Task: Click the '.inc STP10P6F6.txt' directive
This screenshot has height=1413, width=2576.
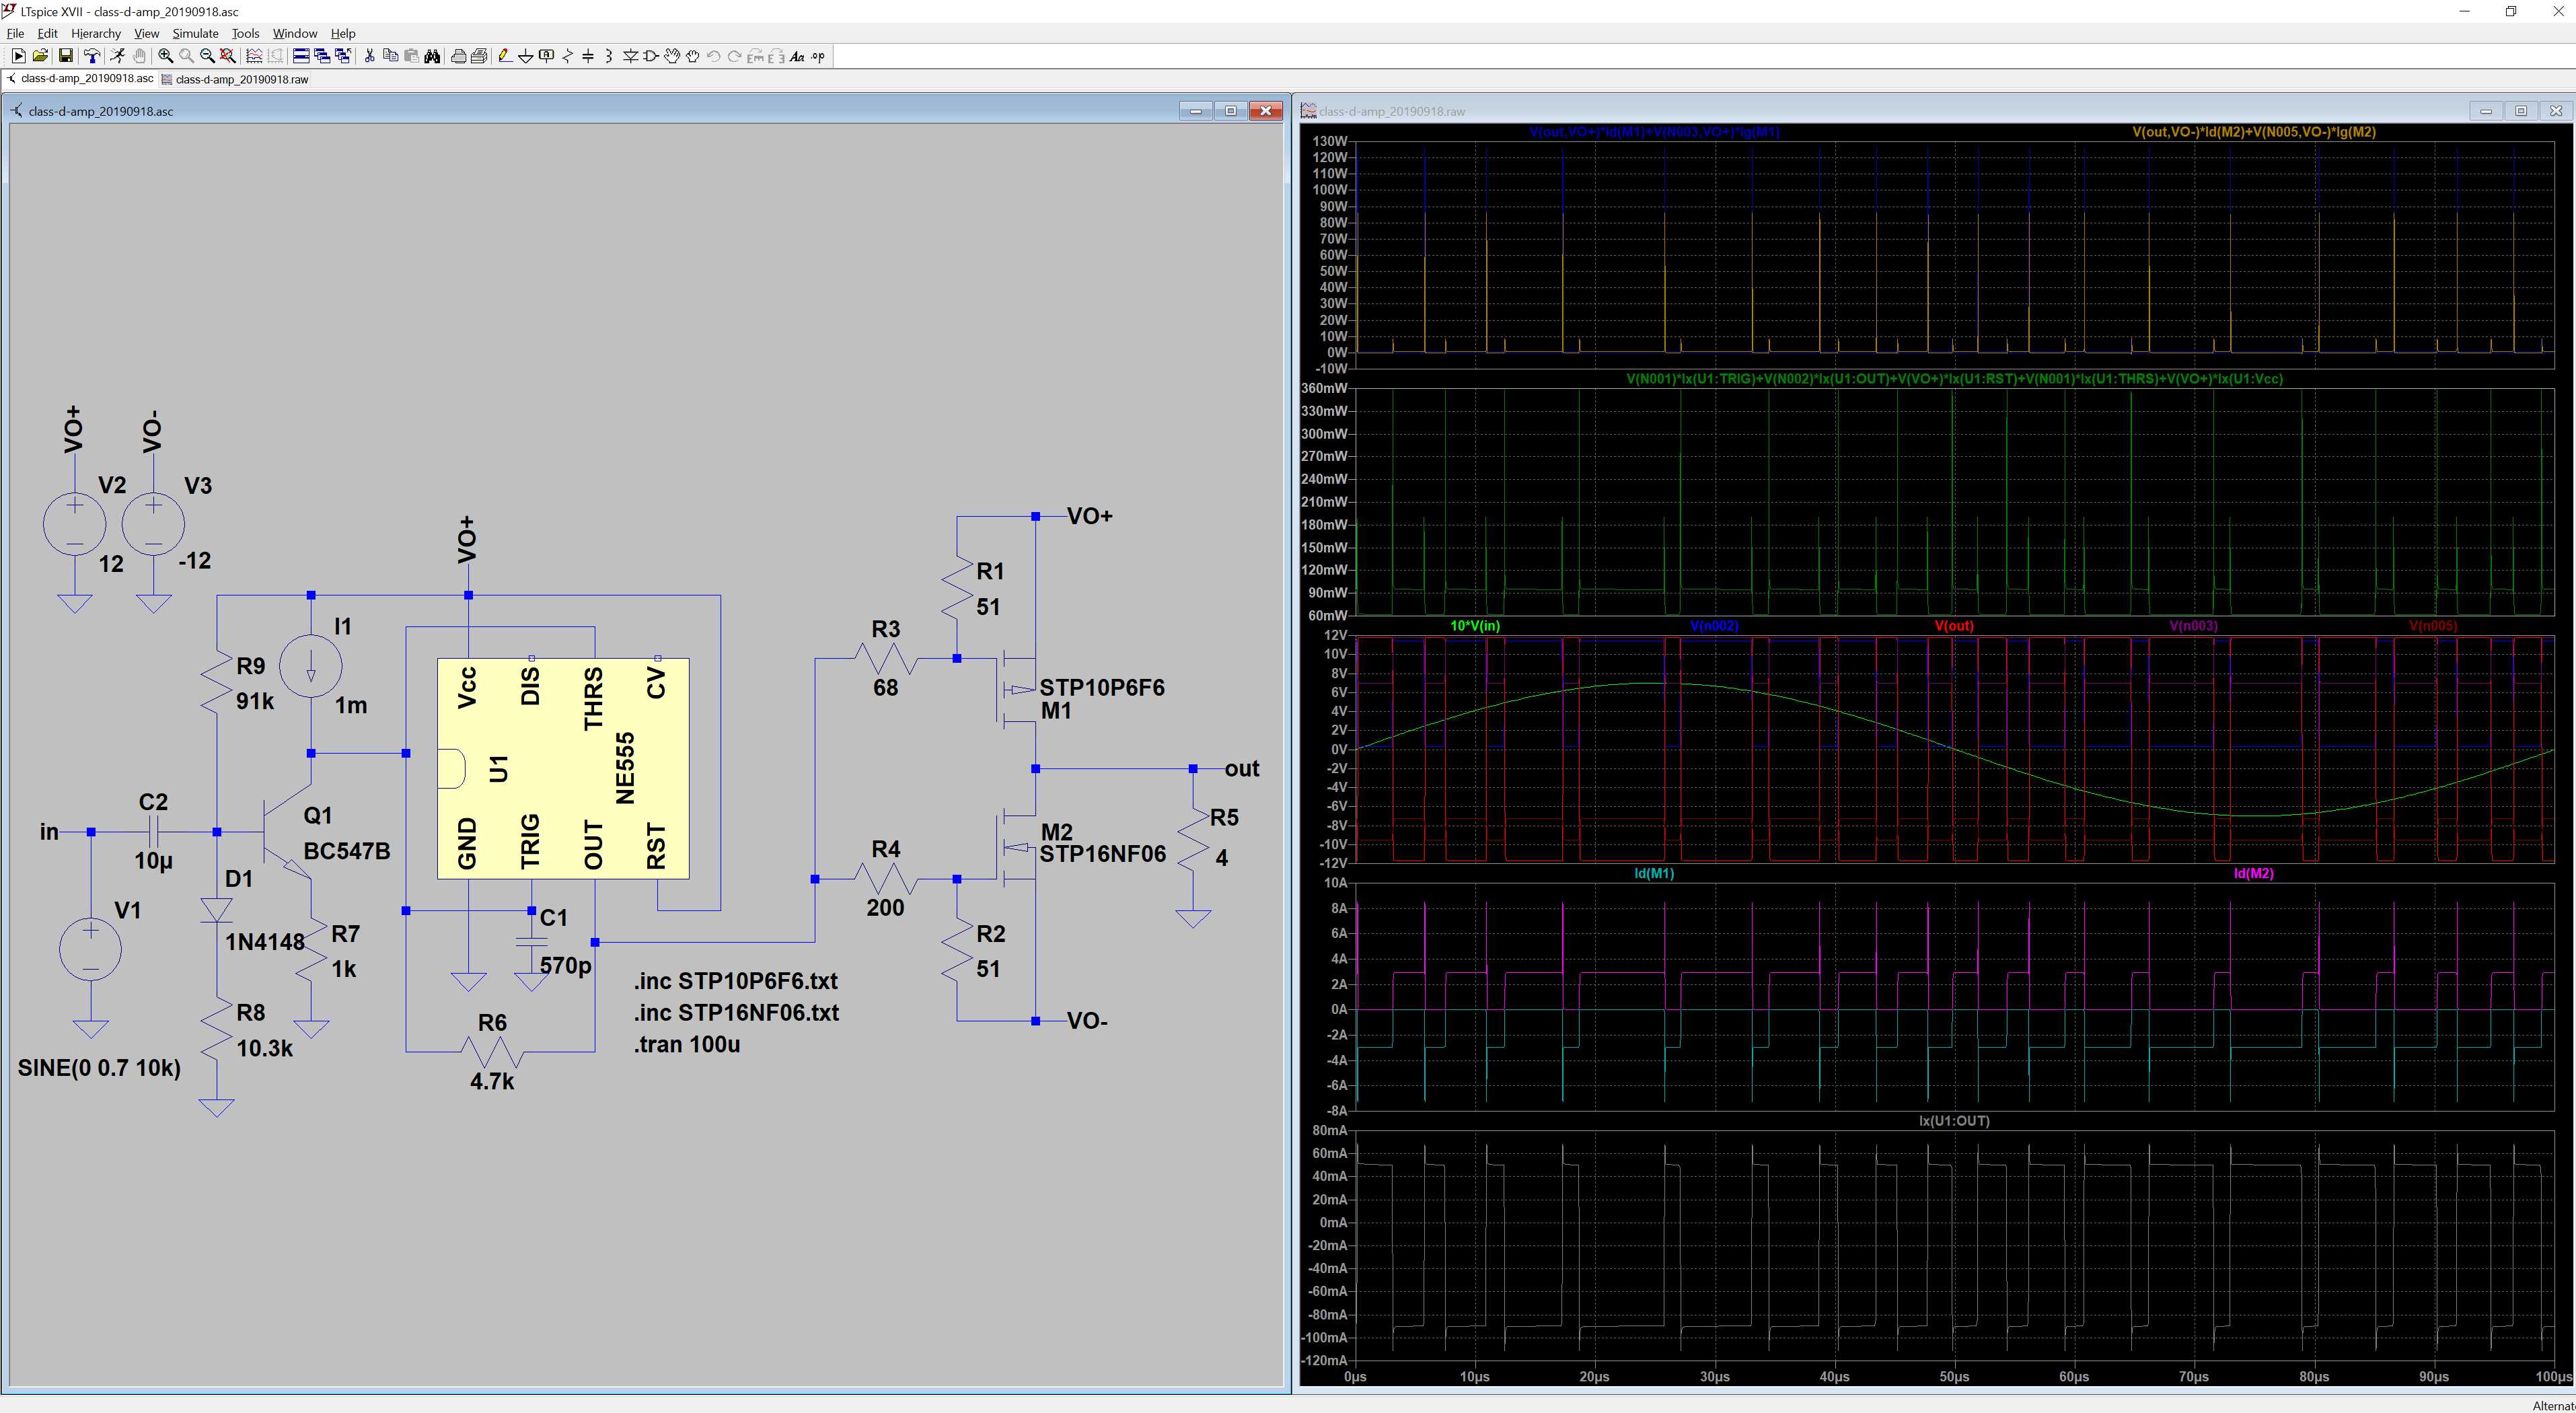Action: click(x=736, y=981)
